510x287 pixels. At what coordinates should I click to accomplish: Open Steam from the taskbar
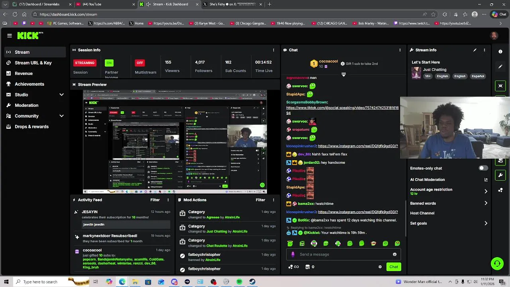click(x=252, y=282)
